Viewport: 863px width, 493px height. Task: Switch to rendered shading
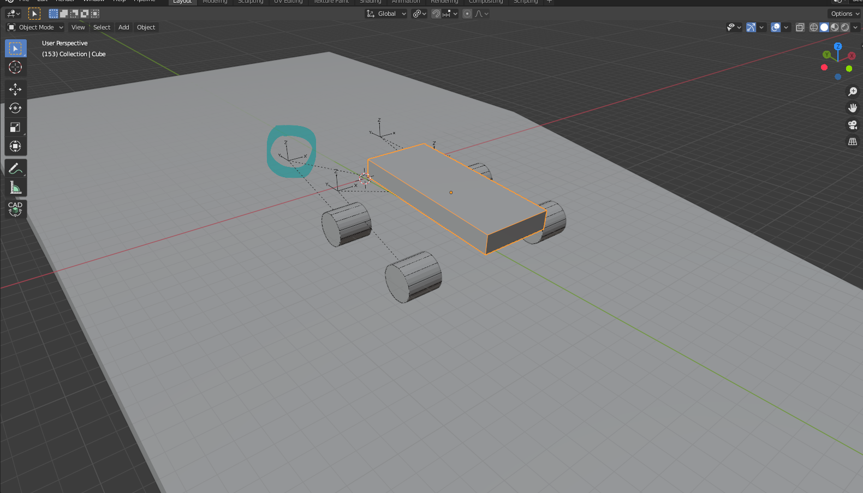tap(845, 27)
